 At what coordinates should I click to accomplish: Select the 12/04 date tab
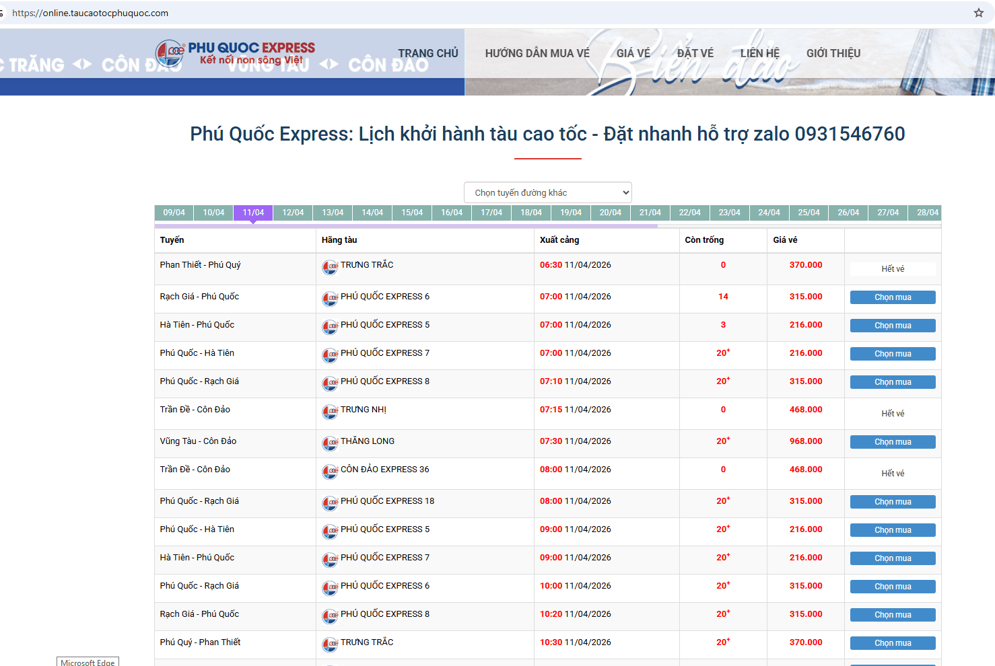pos(293,213)
